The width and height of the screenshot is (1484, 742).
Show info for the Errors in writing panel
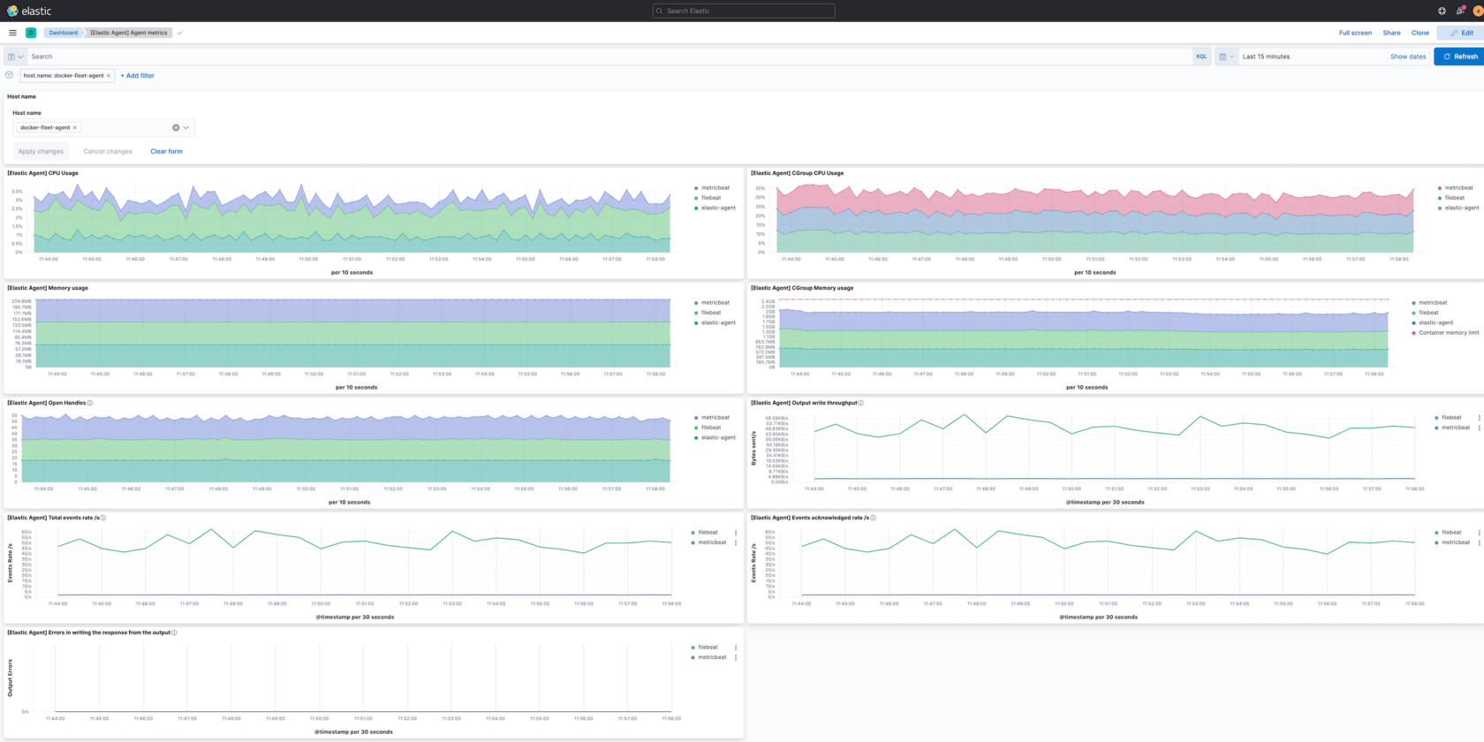[174, 632]
